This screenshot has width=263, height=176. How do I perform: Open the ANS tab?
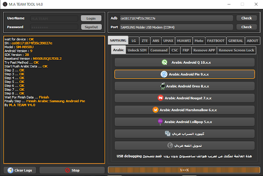[x=156, y=41]
